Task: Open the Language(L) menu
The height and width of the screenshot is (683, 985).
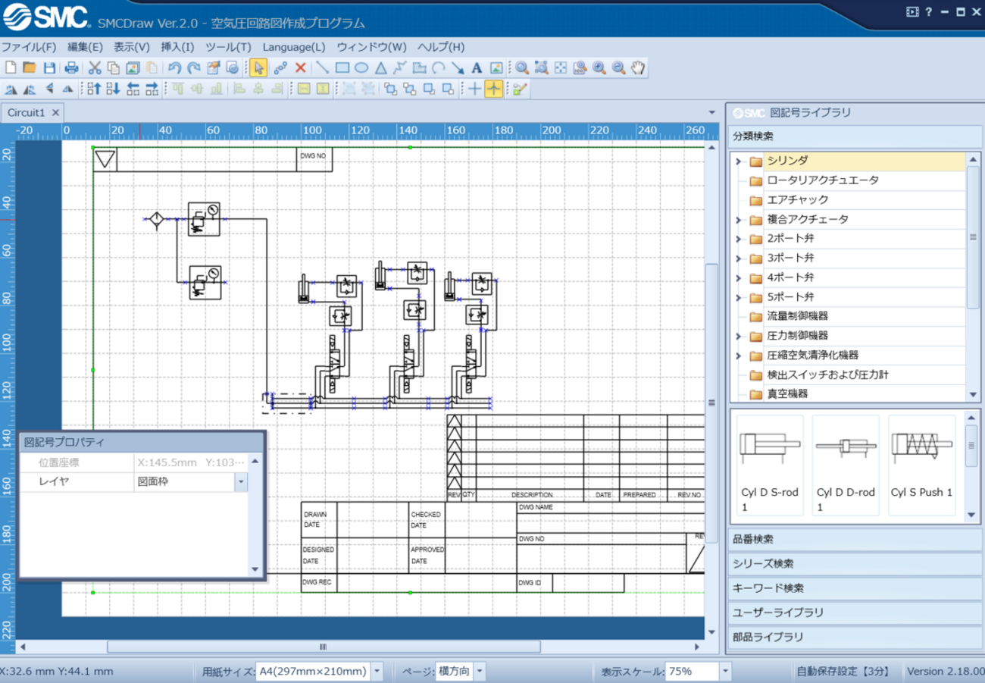Action: click(294, 47)
